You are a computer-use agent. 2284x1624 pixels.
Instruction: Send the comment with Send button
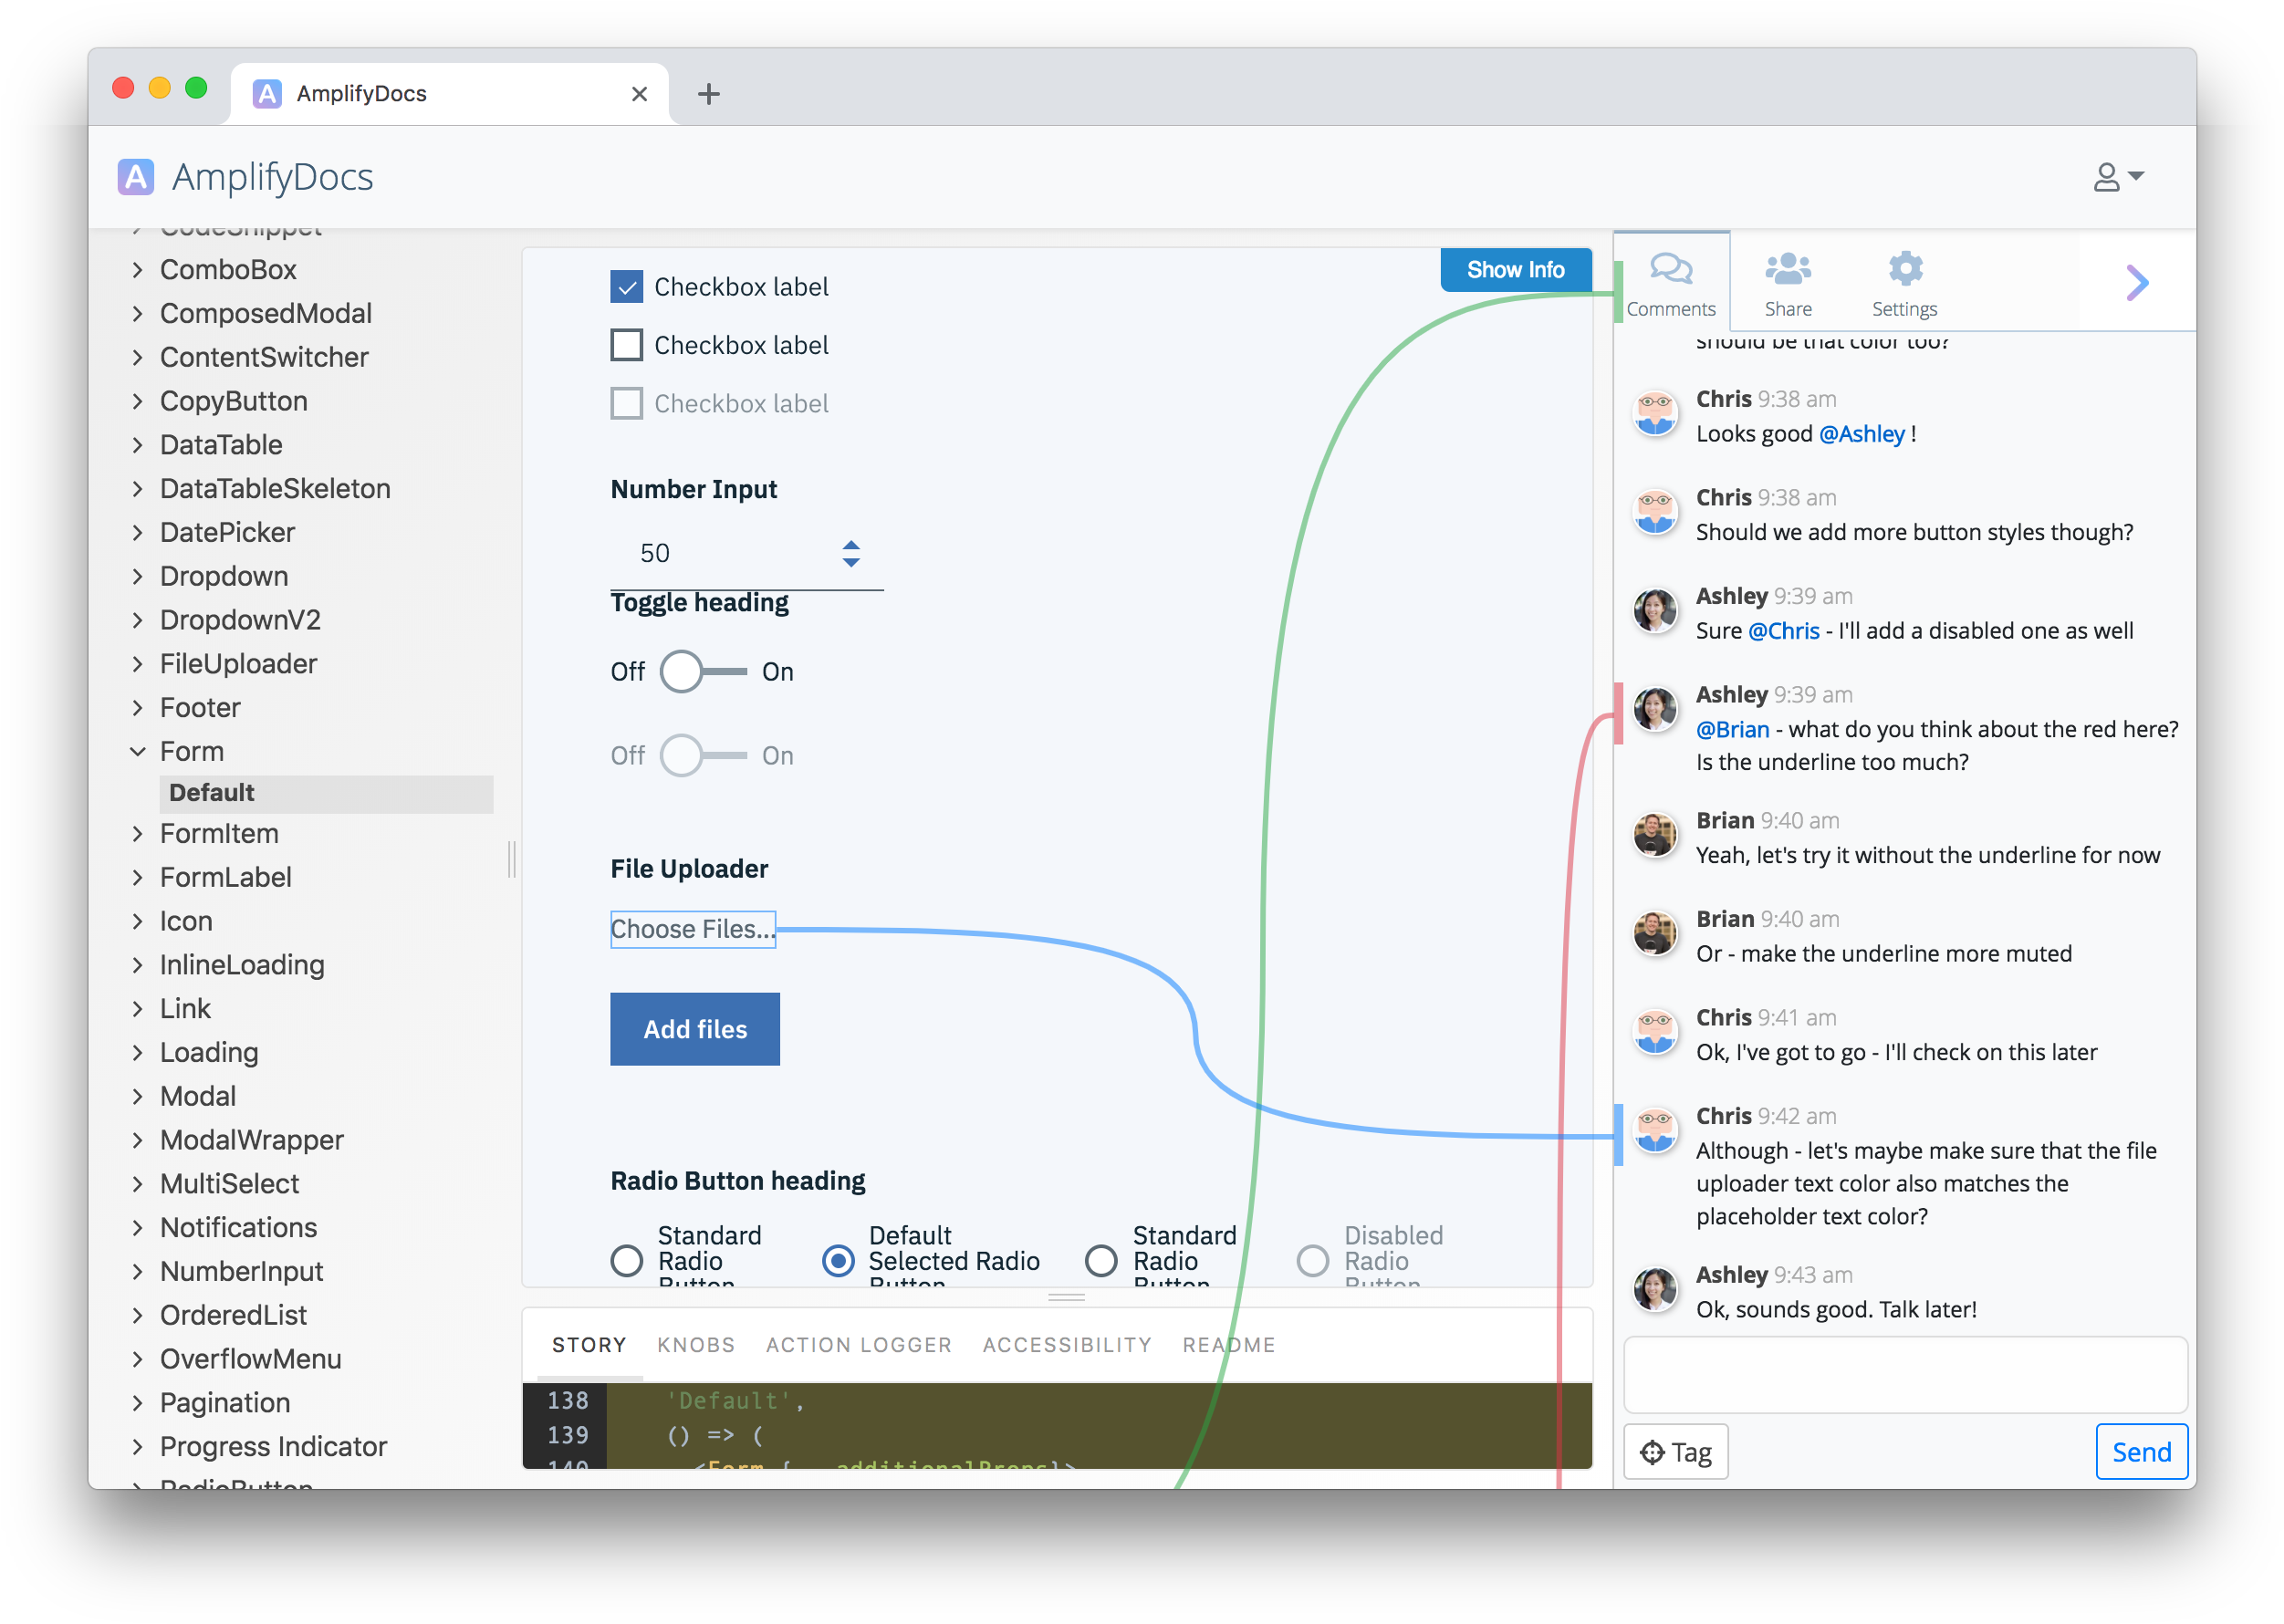click(x=2141, y=1451)
